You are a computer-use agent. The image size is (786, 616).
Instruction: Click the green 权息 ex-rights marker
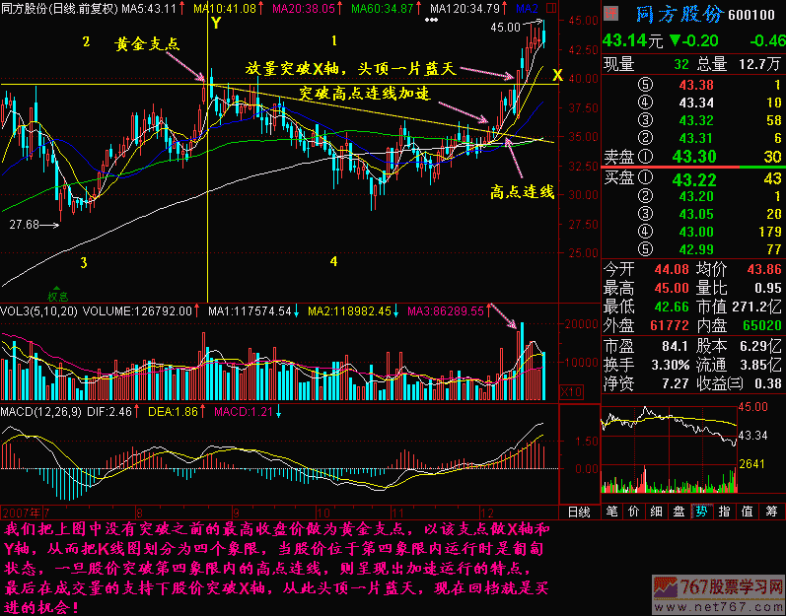pos(57,295)
